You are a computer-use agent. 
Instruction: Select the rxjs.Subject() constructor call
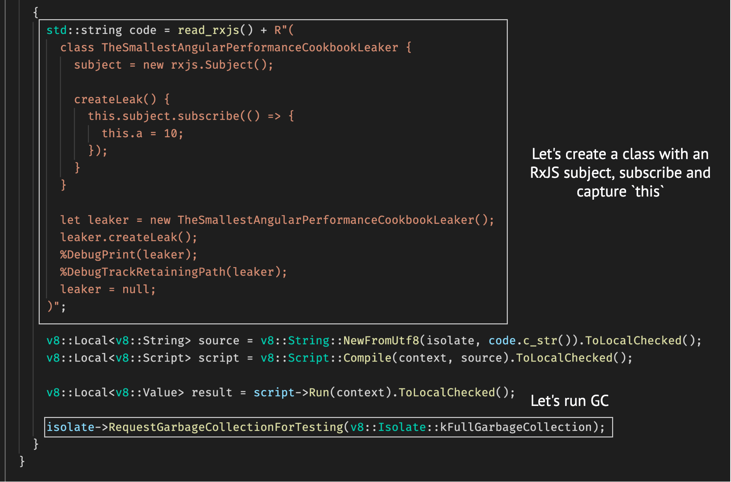(222, 65)
